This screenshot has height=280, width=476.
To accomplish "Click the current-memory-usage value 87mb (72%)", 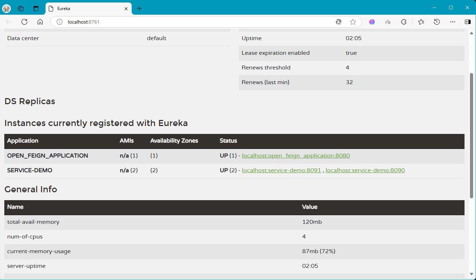I will tap(319, 251).
